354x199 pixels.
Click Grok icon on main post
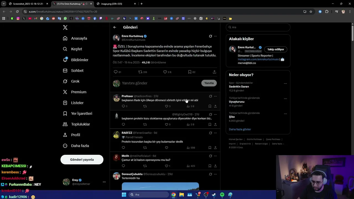coord(210,36)
